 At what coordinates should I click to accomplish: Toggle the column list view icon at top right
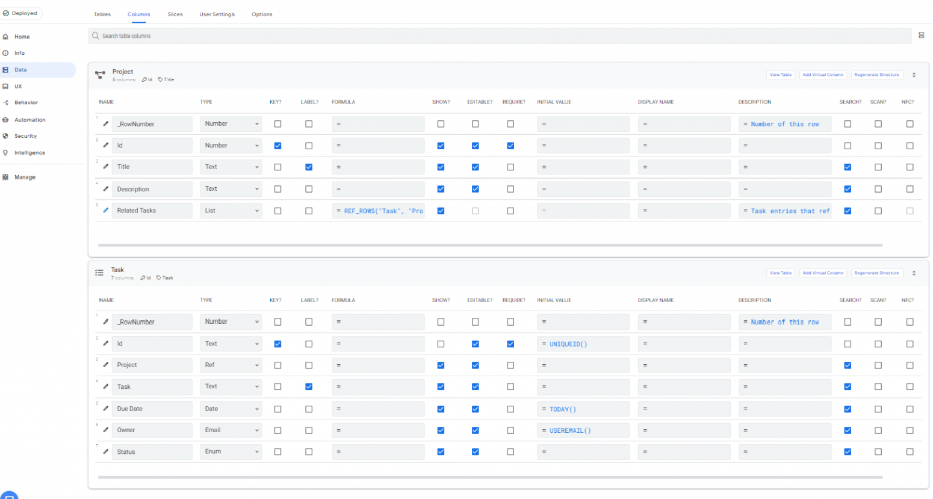921,36
